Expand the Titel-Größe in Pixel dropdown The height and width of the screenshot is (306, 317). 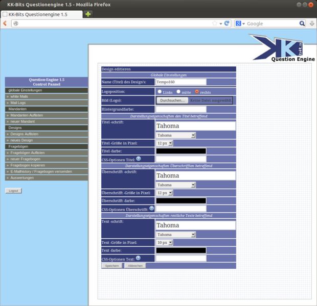164,143
